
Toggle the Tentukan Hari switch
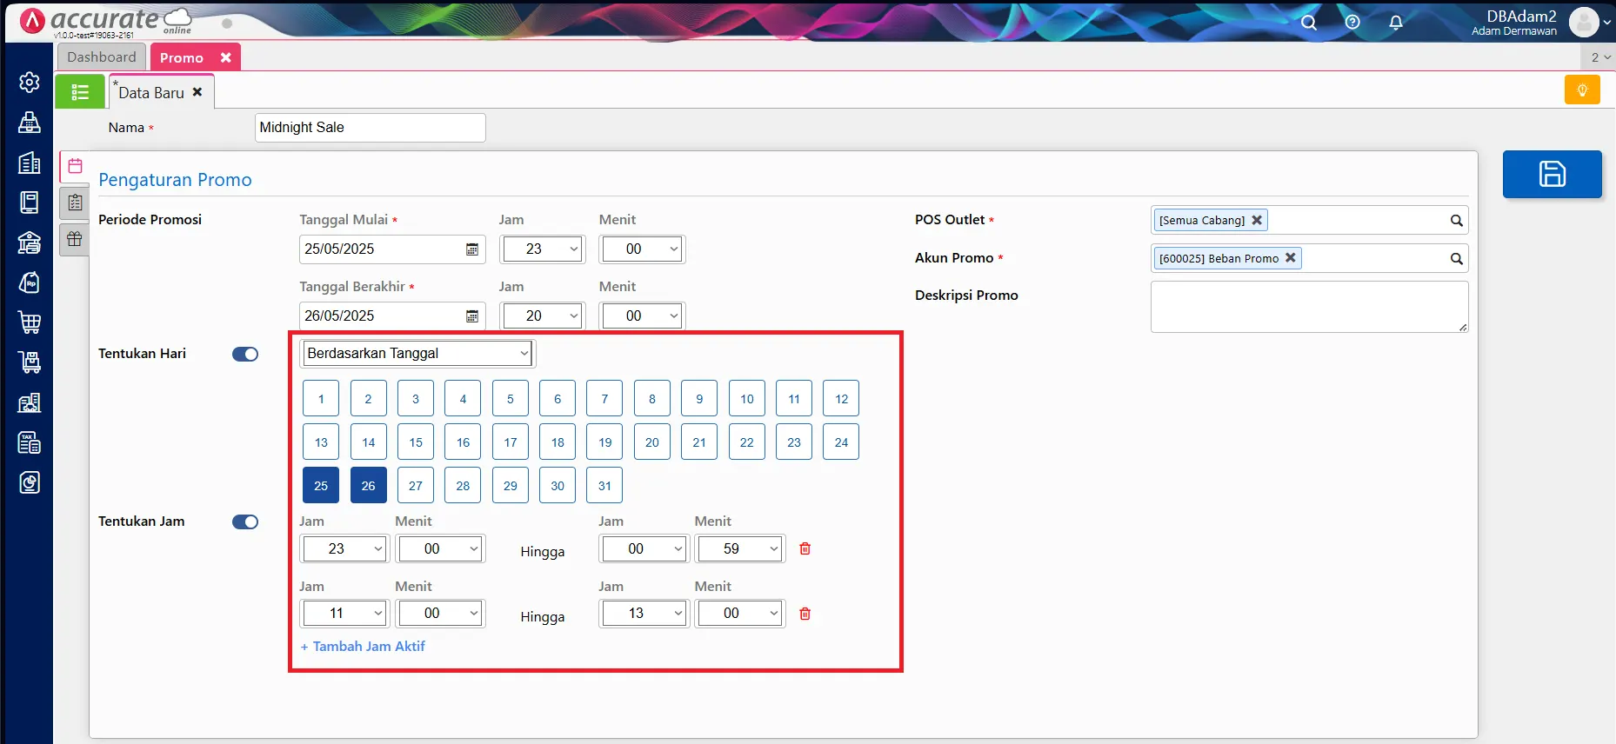(x=245, y=354)
